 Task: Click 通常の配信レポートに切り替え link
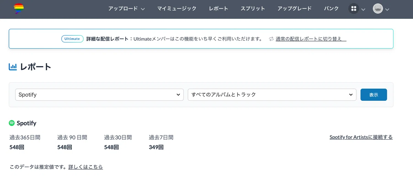[311, 39]
